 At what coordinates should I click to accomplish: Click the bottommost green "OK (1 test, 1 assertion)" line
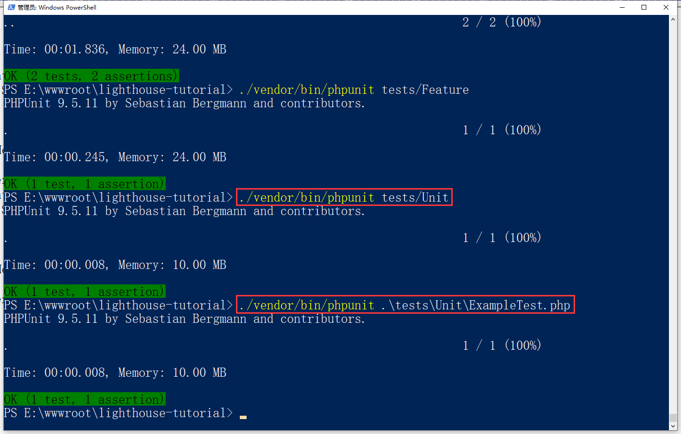(84, 399)
